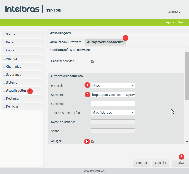Viewport: 189px width, 174px height.
Task: Click the Intelbras logo
Action: click(22, 9)
